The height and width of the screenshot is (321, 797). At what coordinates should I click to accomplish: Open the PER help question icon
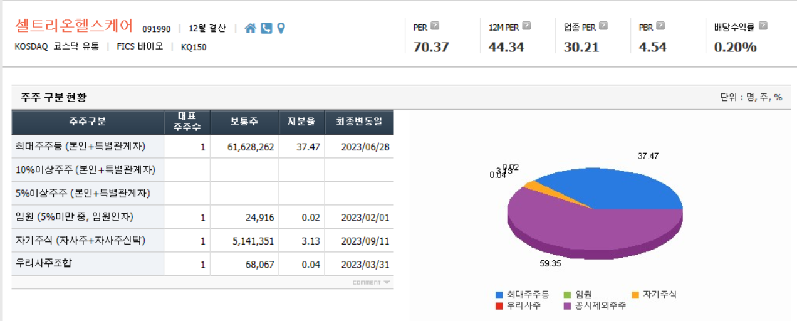click(435, 26)
